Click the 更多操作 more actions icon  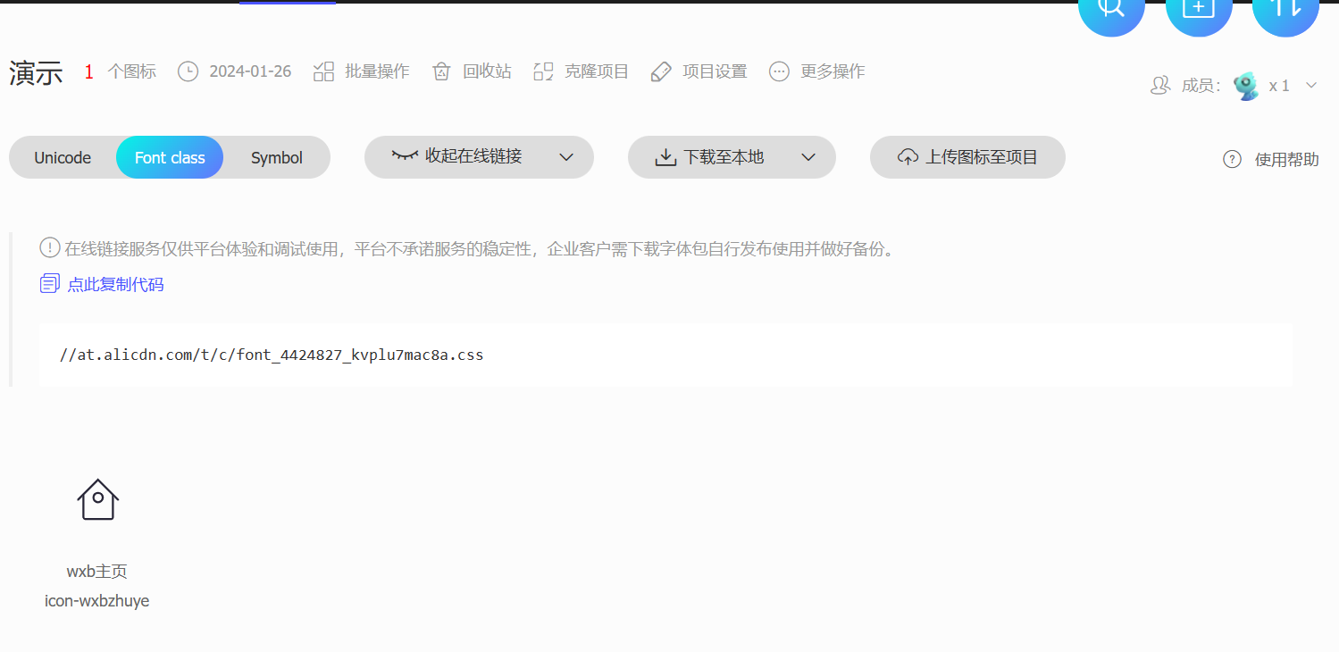(778, 71)
